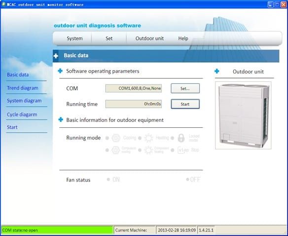The height and width of the screenshot is (236, 288).
Task: Click the Locked model padlock icon
Action: (181, 138)
